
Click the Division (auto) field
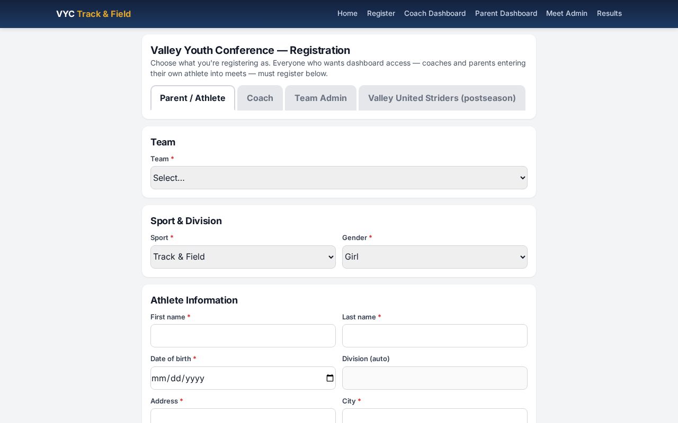coord(435,378)
